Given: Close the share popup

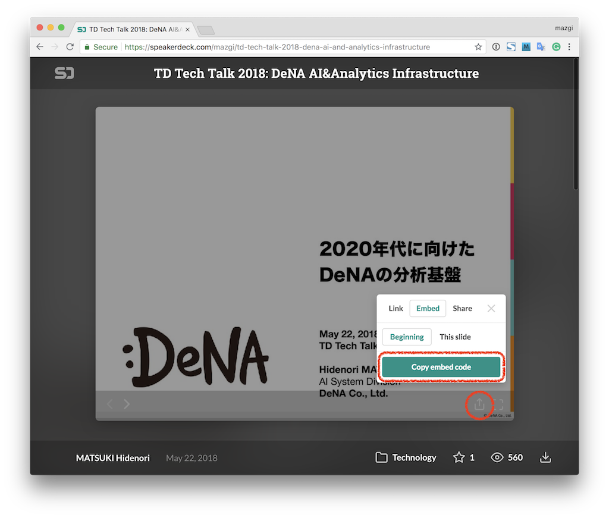Looking at the screenshot, I should click(491, 308).
